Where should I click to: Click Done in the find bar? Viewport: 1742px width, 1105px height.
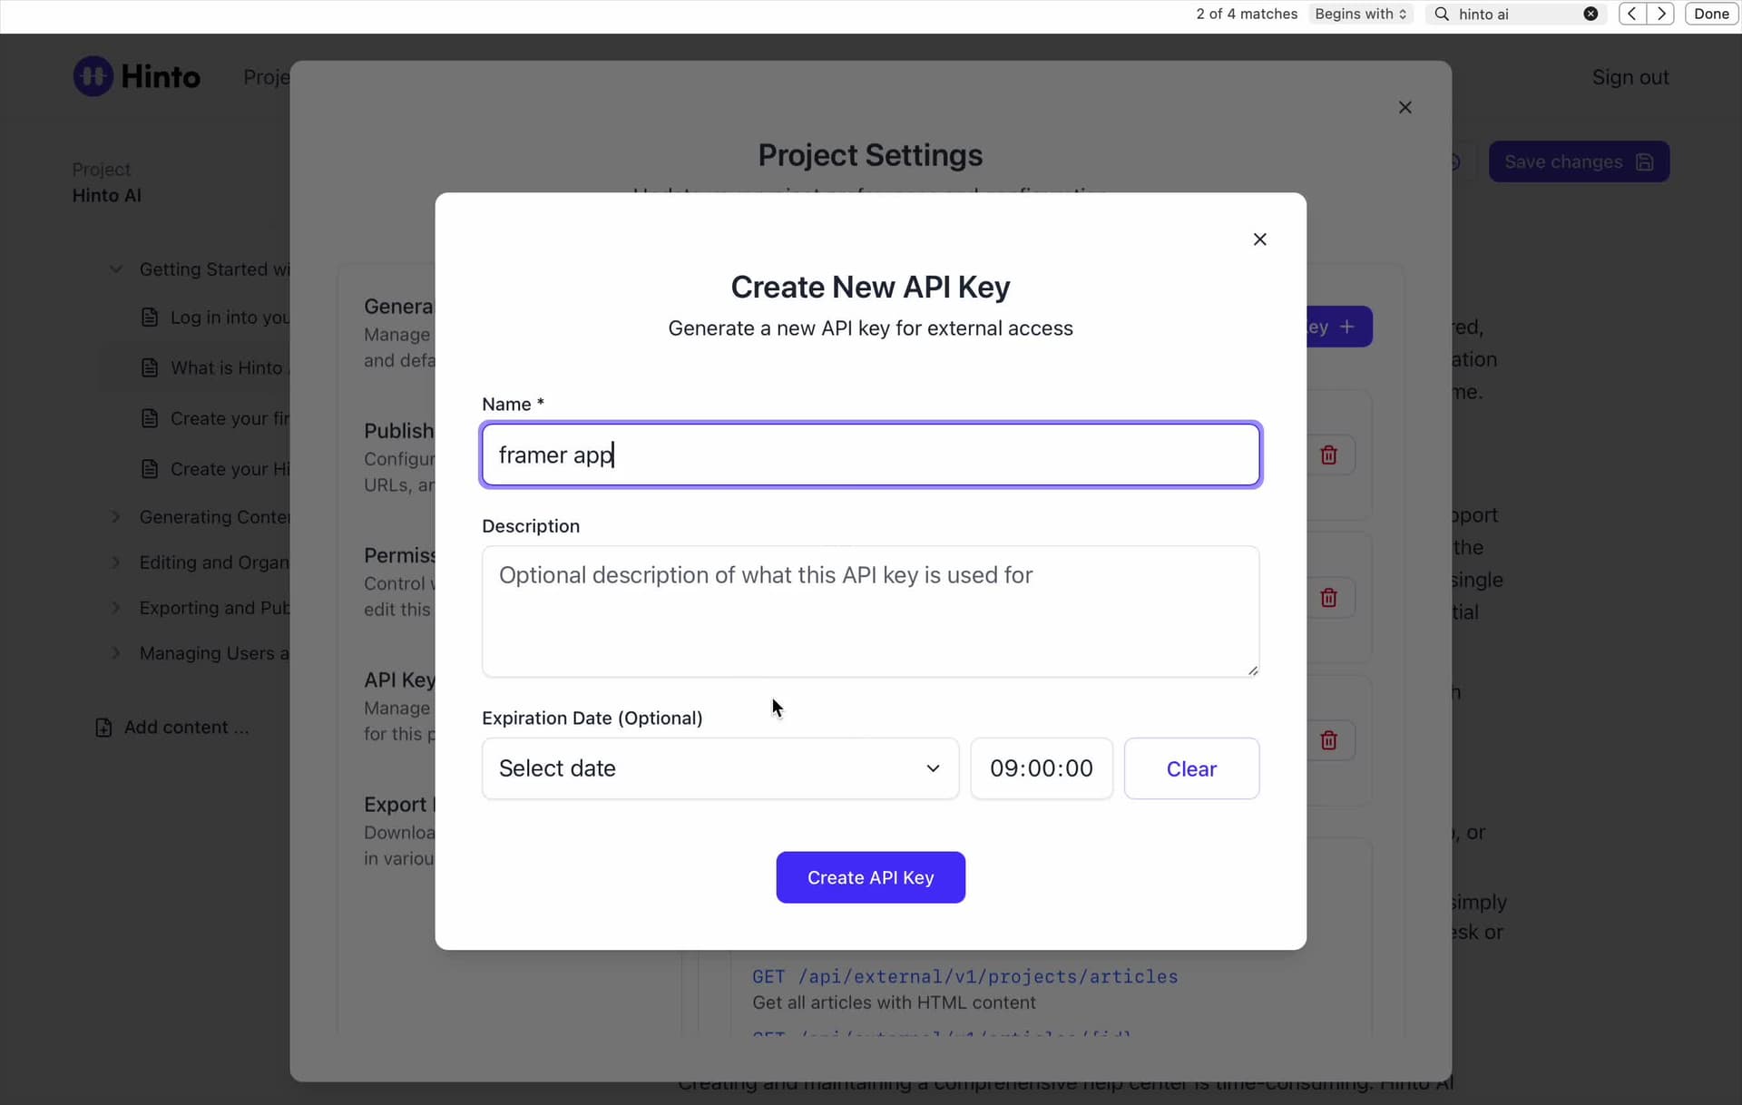[x=1711, y=14]
